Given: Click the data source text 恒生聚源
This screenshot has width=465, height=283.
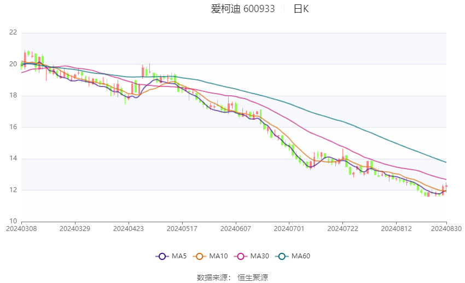Looking at the screenshot, I should coord(253,278).
